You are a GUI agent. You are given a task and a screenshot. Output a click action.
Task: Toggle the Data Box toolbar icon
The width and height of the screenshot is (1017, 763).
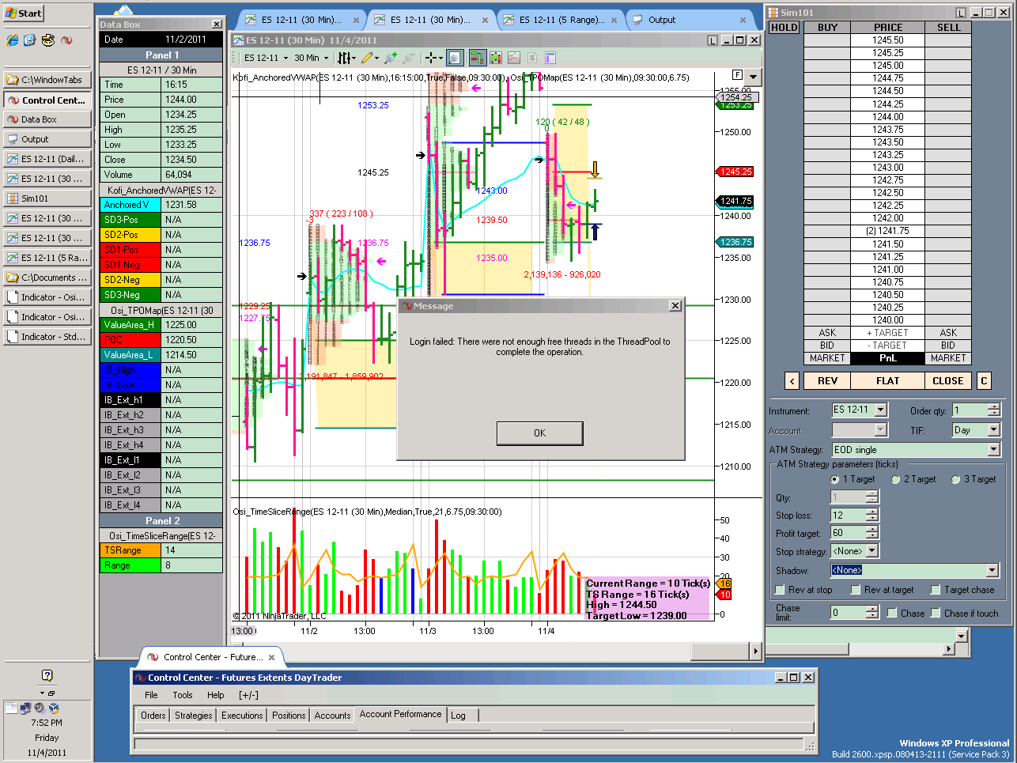pos(455,58)
